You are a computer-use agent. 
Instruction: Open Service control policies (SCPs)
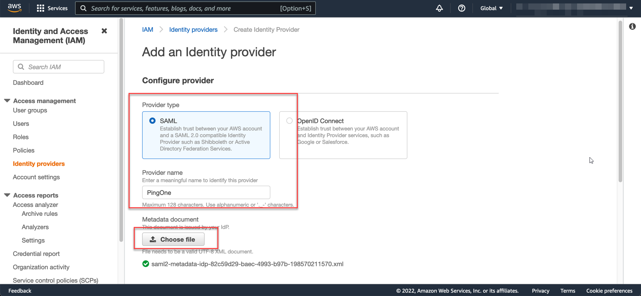[x=56, y=280]
